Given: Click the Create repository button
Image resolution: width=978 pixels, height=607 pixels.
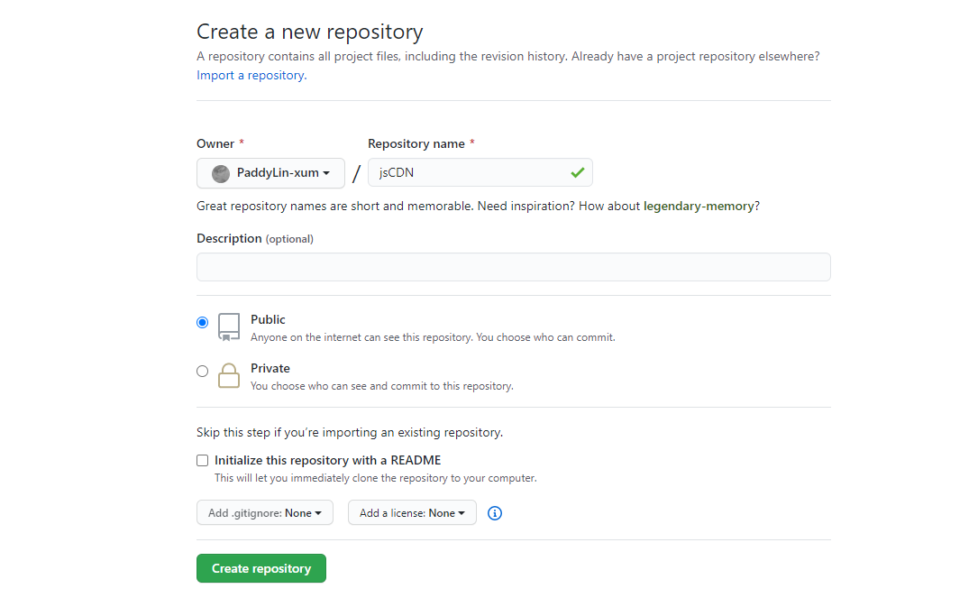Looking at the screenshot, I should 261,568.
